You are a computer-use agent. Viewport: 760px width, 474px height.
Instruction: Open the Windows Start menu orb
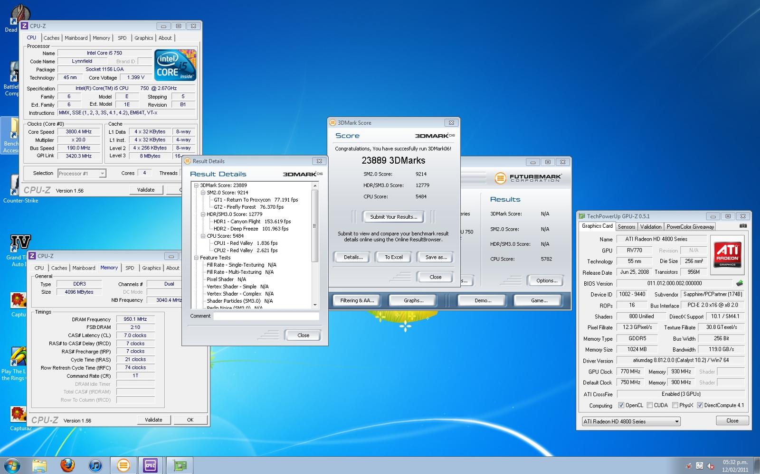pyautogui.click(x=11, y=465)
